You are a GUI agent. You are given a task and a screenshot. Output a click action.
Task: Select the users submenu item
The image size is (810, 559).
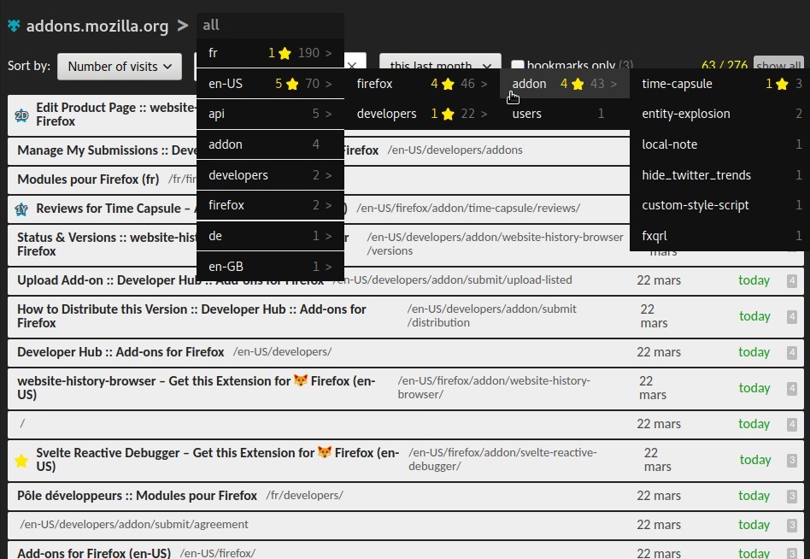point(565,114)
